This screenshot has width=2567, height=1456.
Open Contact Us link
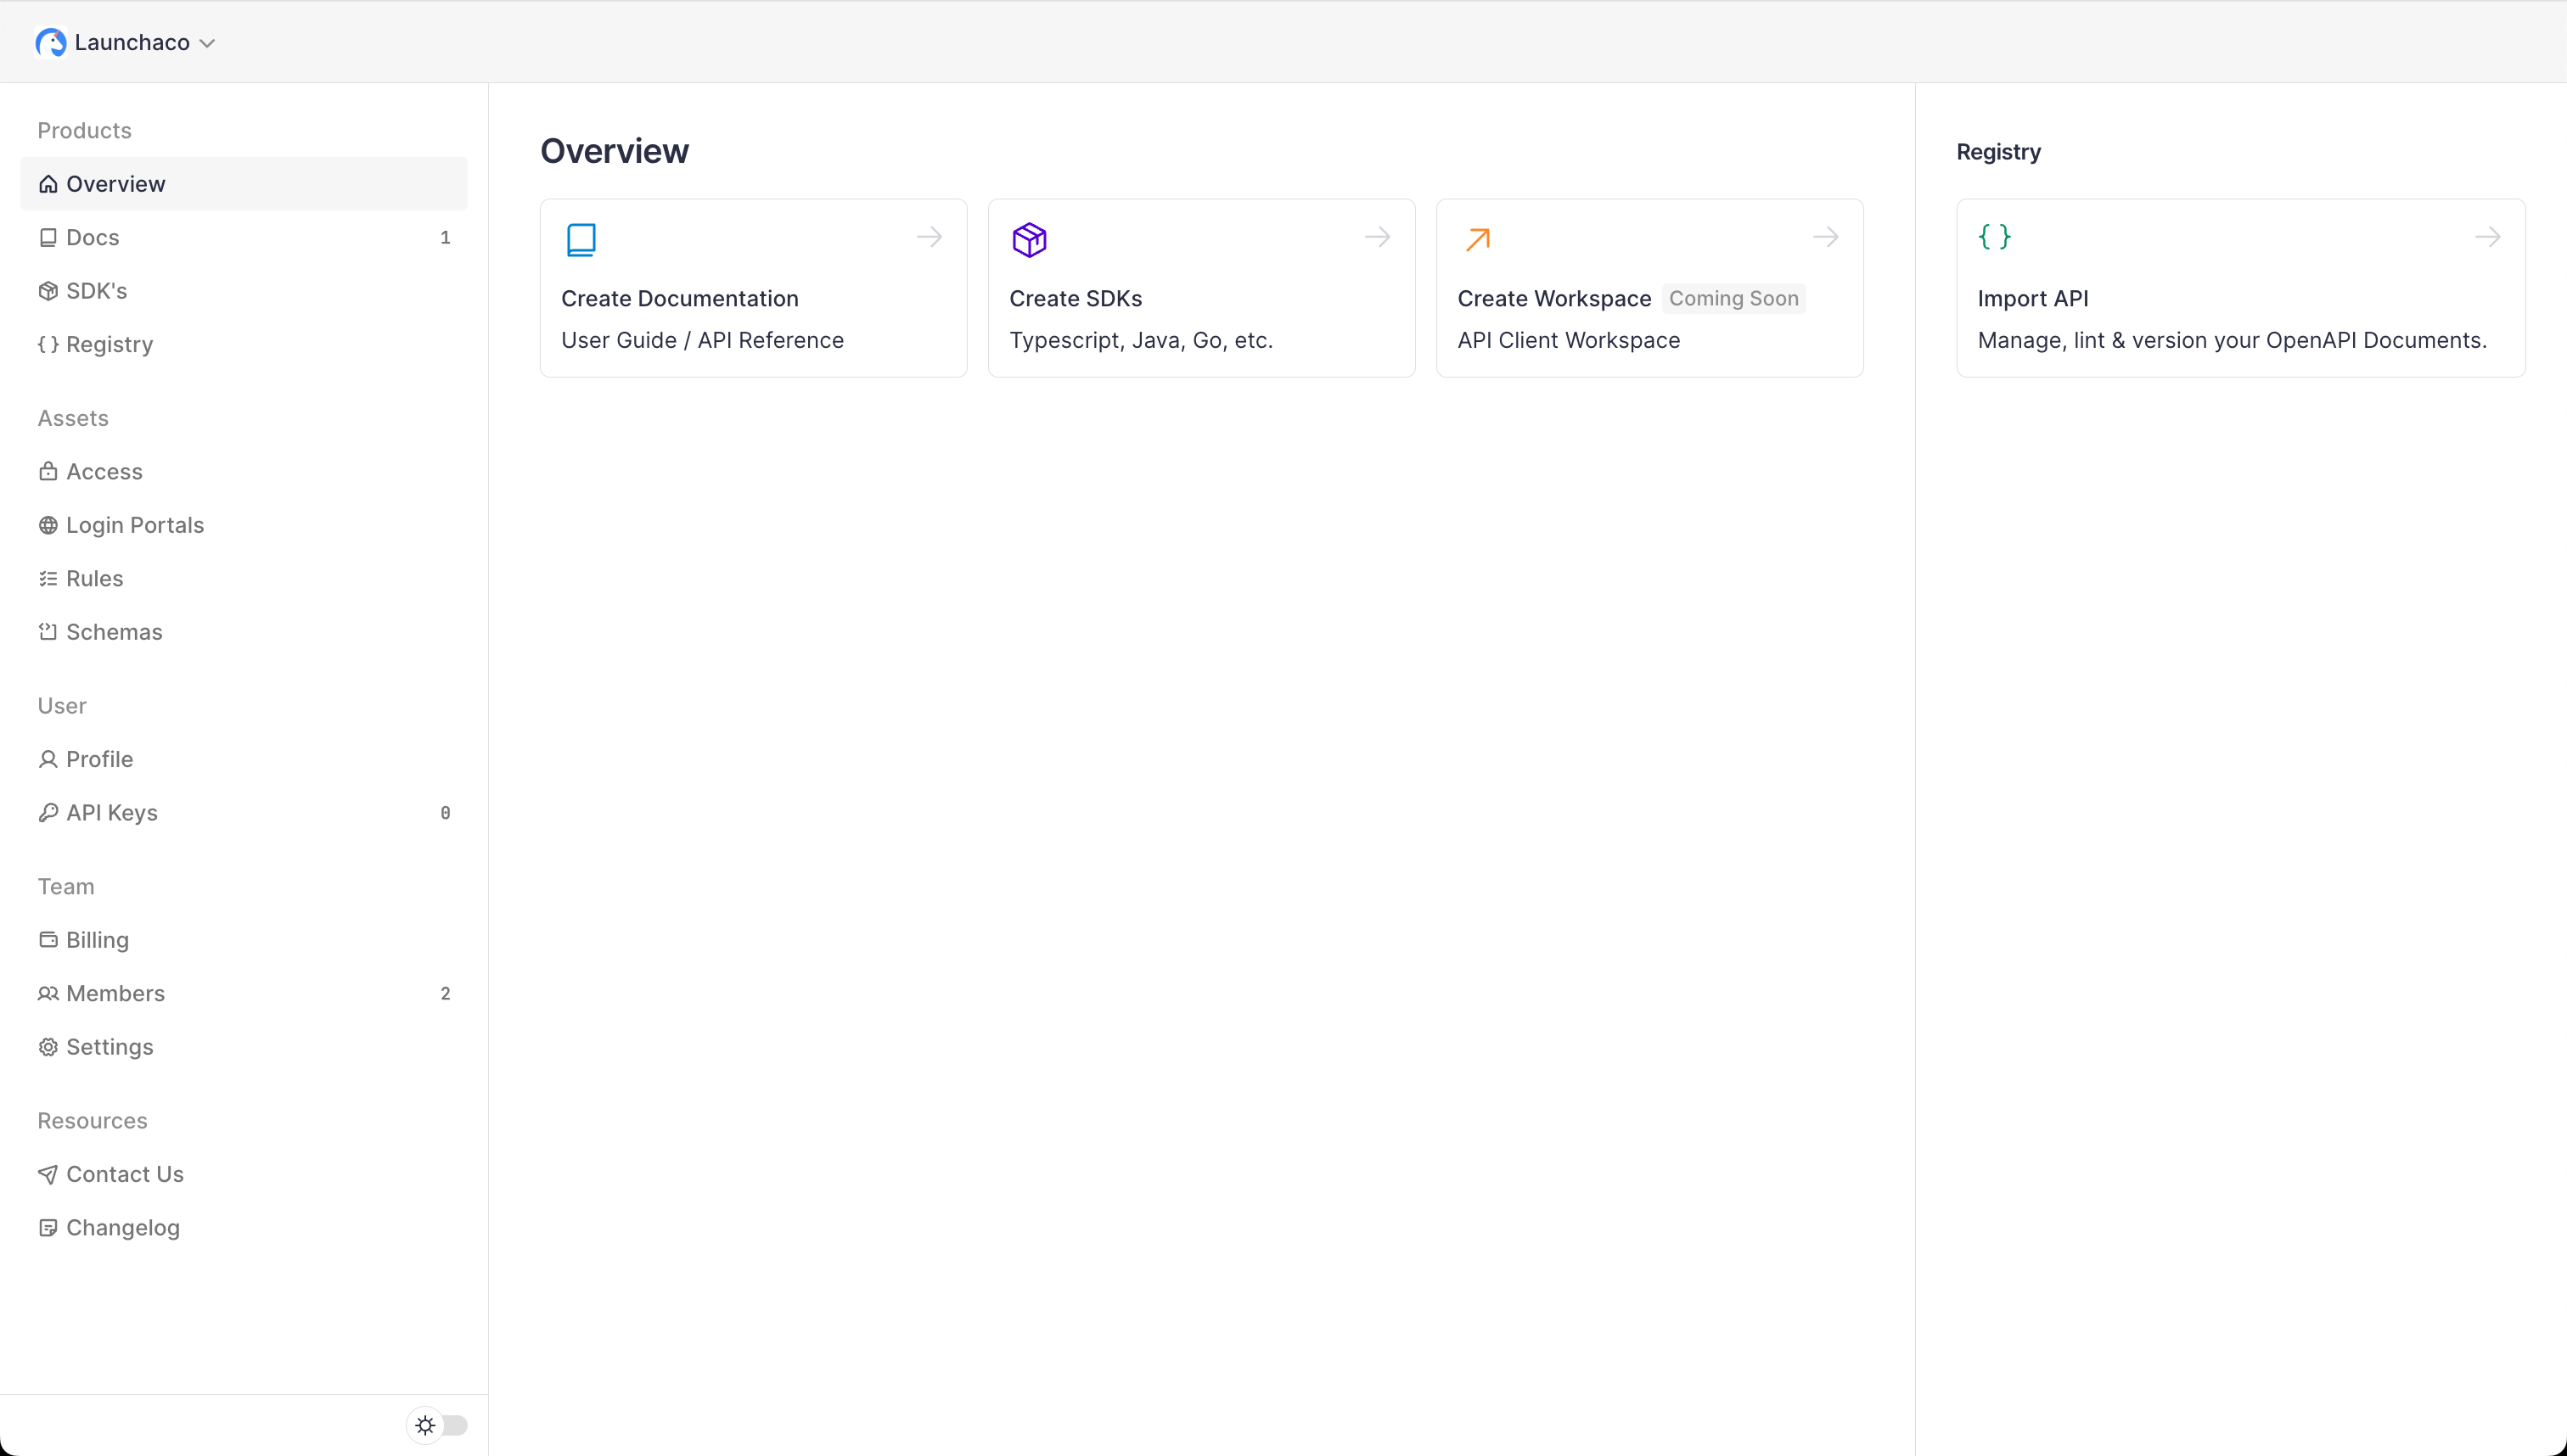(x=244, y=1175)
